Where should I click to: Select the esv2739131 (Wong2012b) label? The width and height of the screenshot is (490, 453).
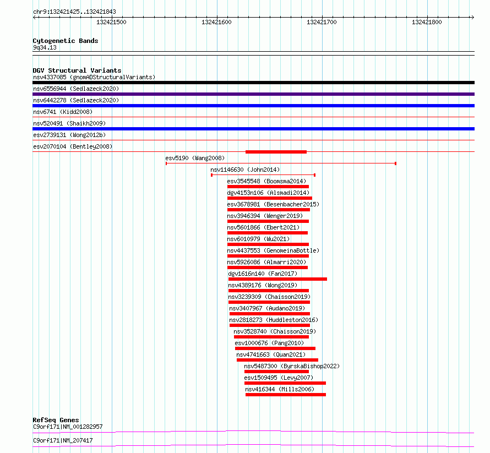(69, 135)
